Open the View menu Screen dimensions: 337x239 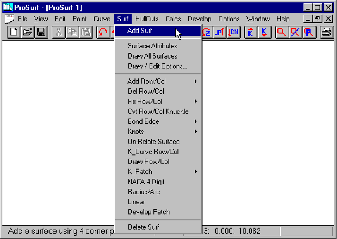(41, 19)
